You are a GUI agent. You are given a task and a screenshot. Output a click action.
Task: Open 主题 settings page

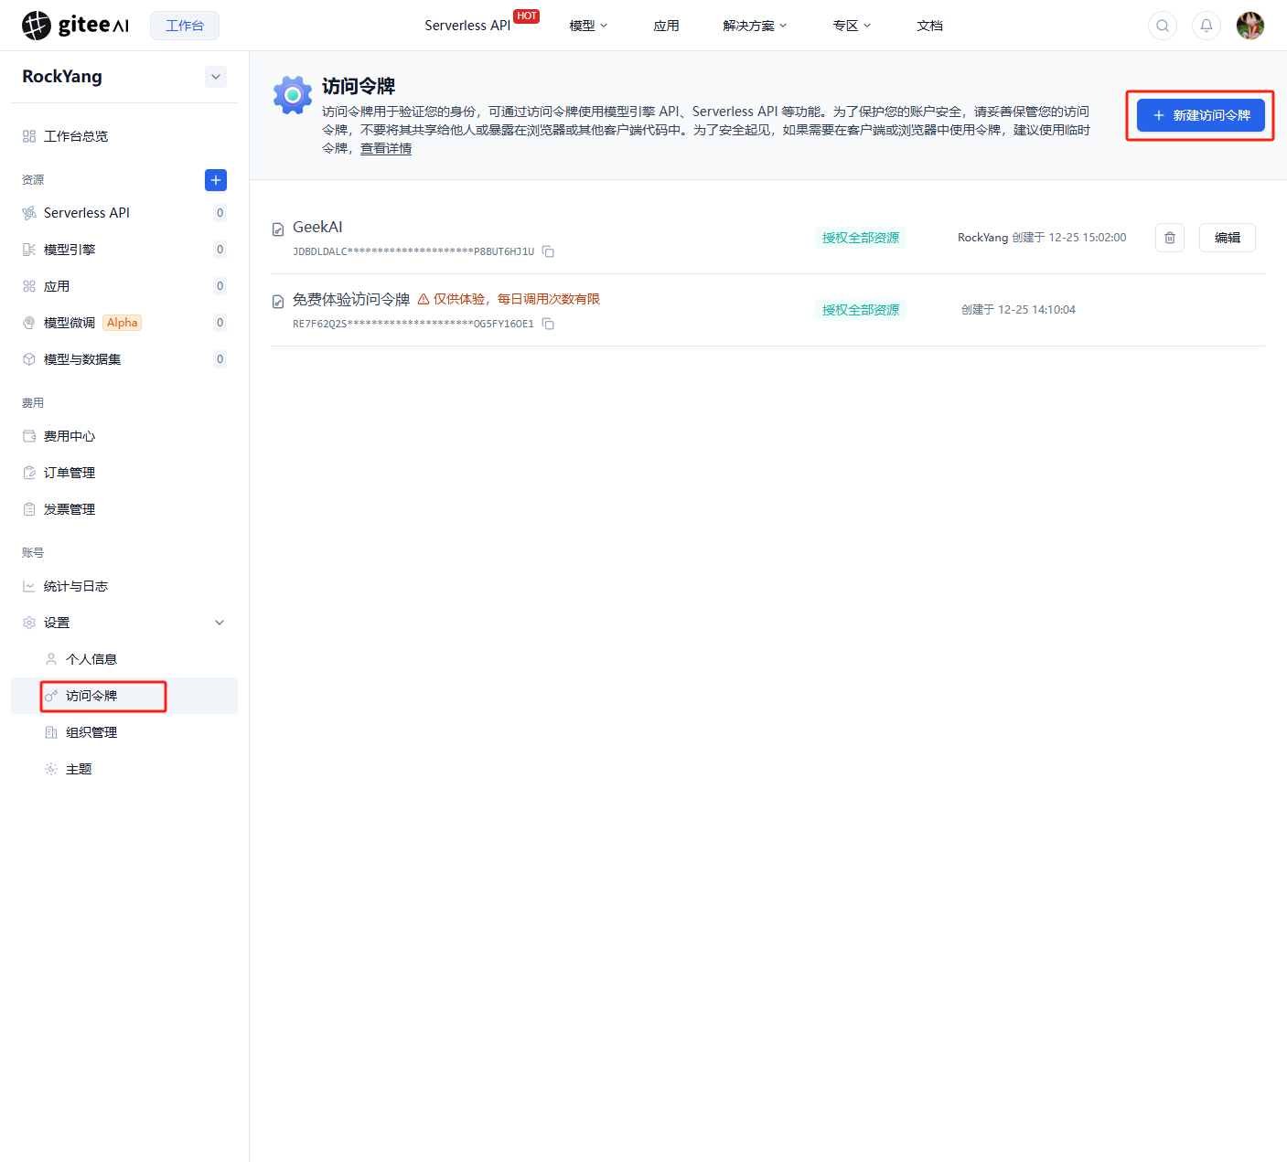tap(124, 769)
